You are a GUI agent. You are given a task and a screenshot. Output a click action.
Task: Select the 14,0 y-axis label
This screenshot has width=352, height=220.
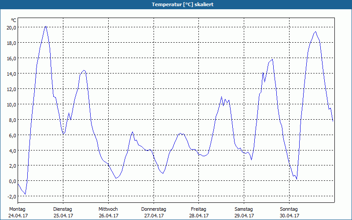[11, 73]
